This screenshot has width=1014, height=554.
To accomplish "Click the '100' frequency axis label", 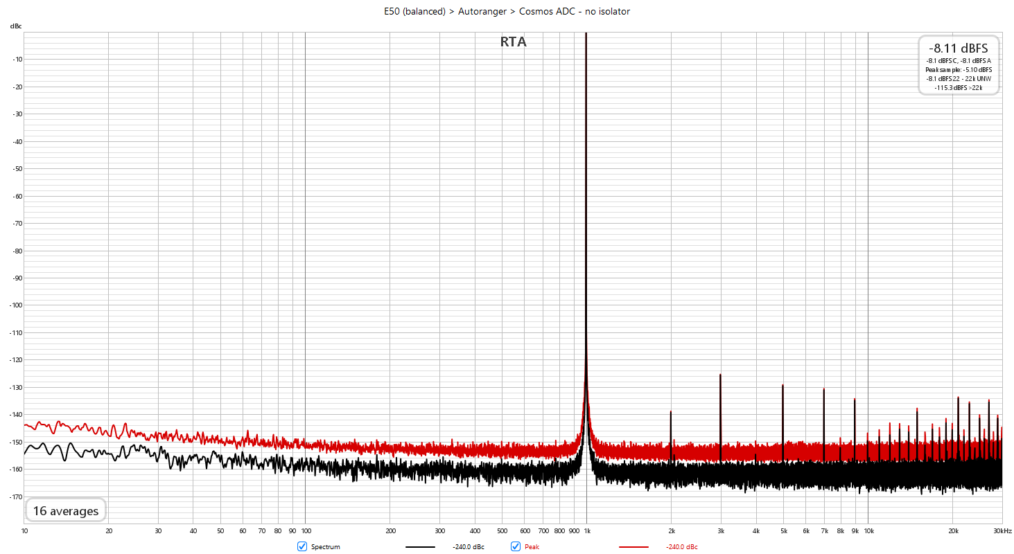I will click(x=305, y=530).
